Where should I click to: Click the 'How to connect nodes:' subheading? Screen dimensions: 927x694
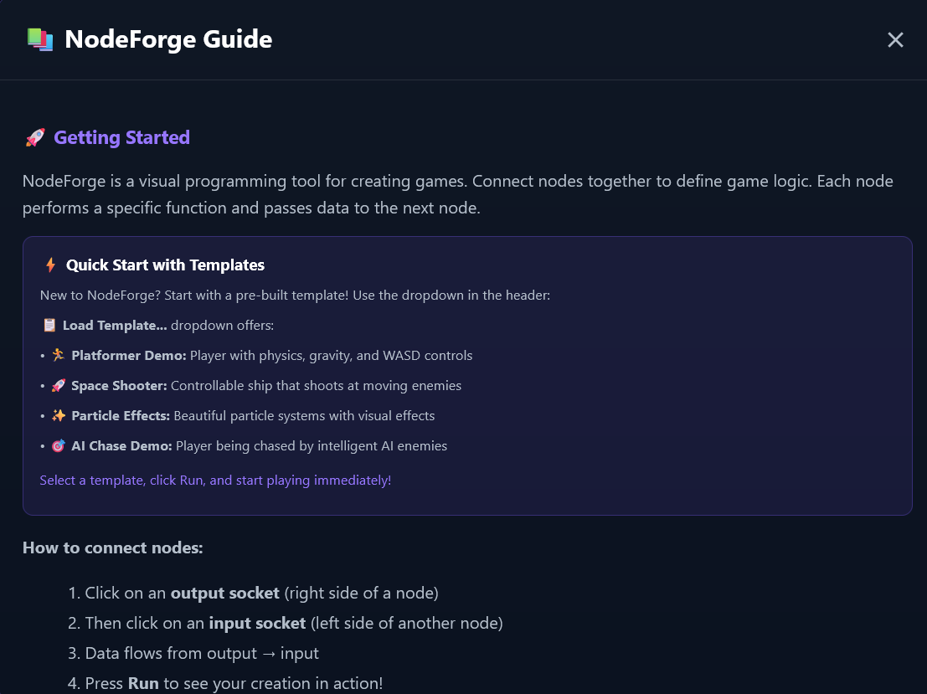coord(112,548)
